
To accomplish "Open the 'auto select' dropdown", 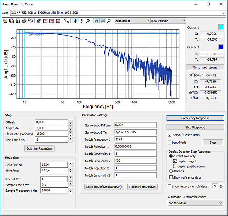I will pyautogui.click(x=132, y=21).
